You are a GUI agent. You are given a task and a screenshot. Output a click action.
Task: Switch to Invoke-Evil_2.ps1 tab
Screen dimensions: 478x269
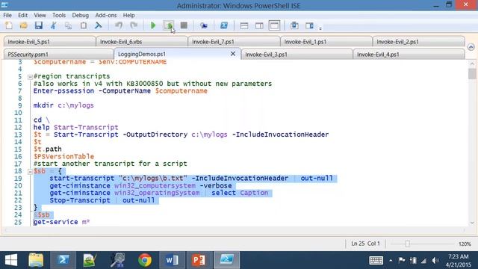coord(418,42)
